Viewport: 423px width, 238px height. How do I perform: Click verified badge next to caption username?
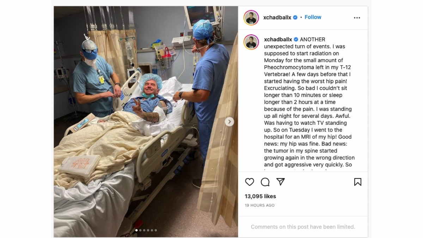[x=296, y=39]
